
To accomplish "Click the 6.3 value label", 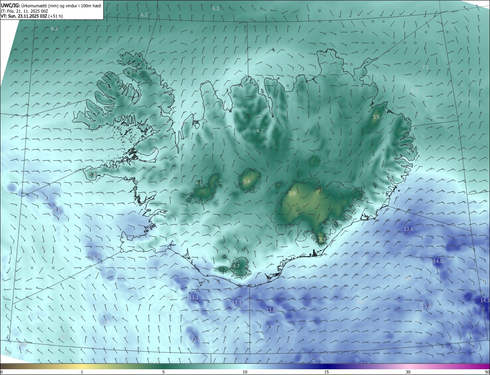I will [216, 8].
